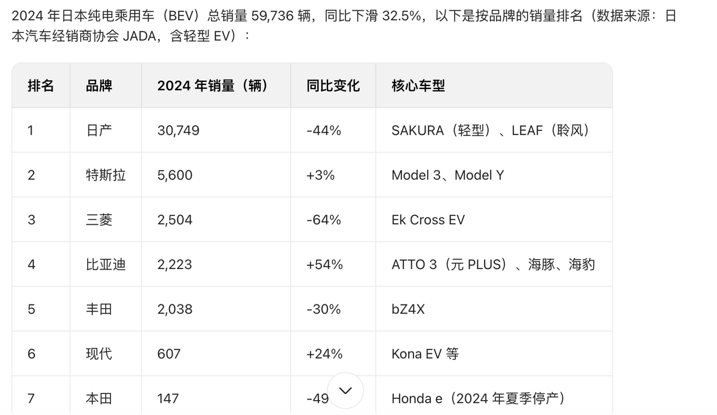Click the 30,749 sales figure

[x=178, y=130]
